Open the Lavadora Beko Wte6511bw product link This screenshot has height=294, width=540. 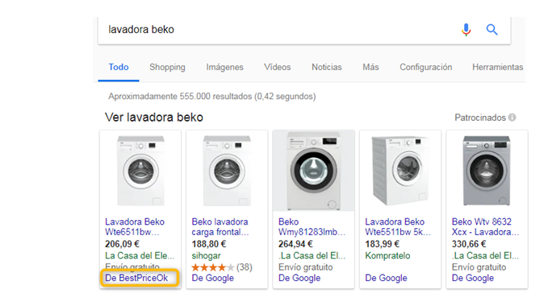point(135,227)
